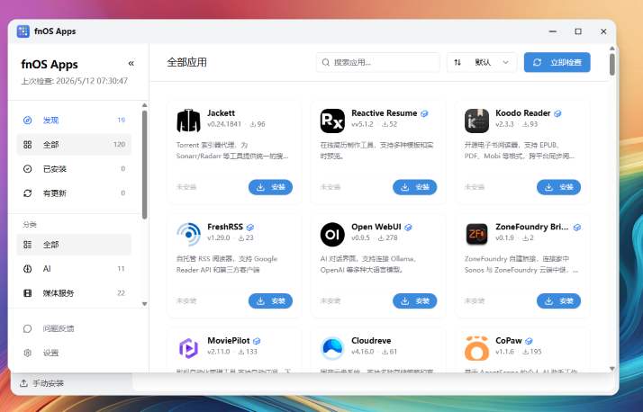Install Reactive Resume with 安装 button
643x412 pixels.
click(x=414, y=187)
